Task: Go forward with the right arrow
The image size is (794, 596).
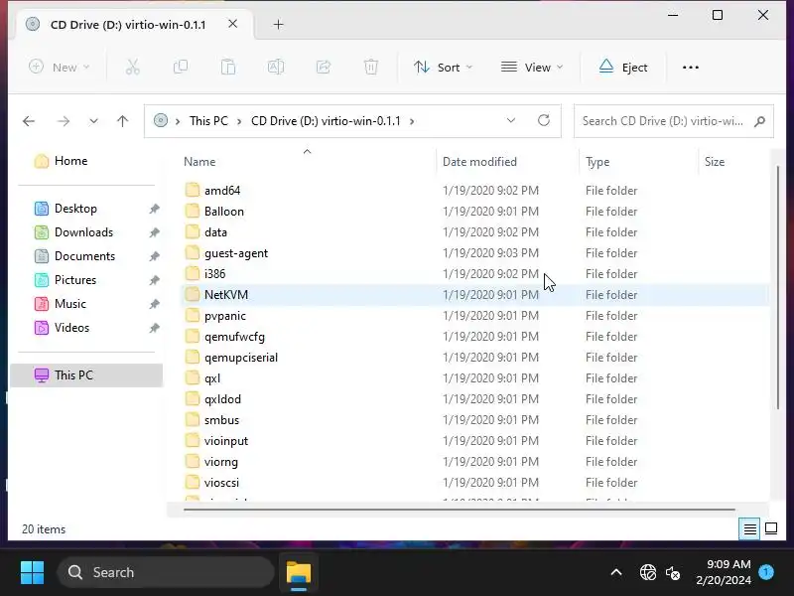Action: point(64,121)
